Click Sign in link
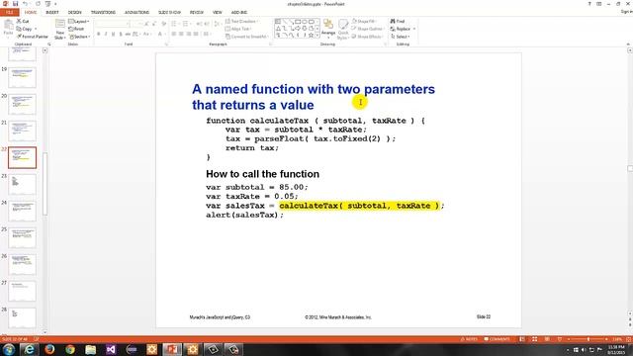 (x=626, y=12)
